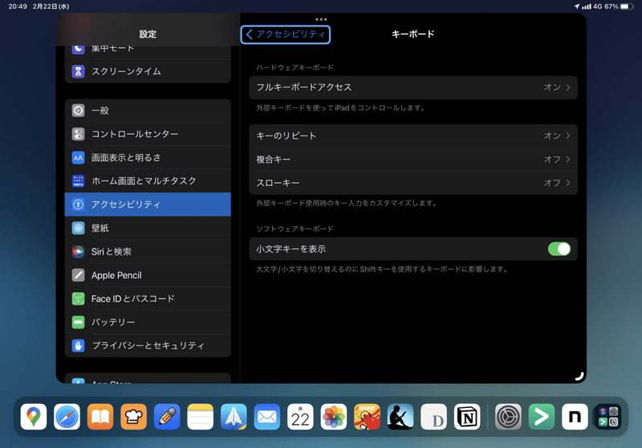
Task: Open フルキーボードアクセス setting row
Action: pos(413,87)
